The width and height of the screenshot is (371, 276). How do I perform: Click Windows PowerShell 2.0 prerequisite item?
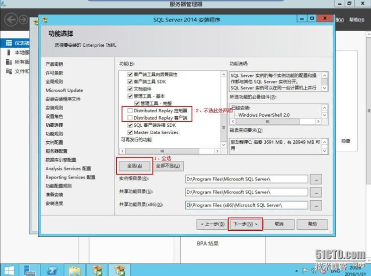(264, 115)
